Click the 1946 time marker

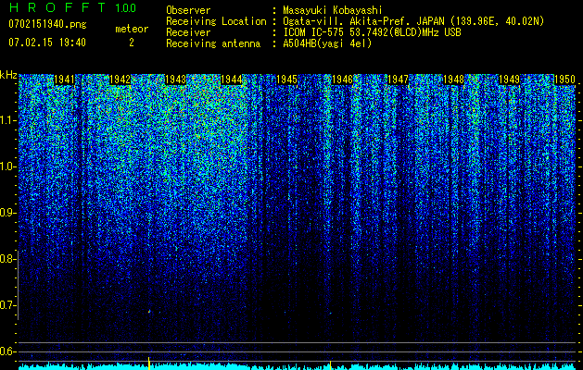coord(342,80)
